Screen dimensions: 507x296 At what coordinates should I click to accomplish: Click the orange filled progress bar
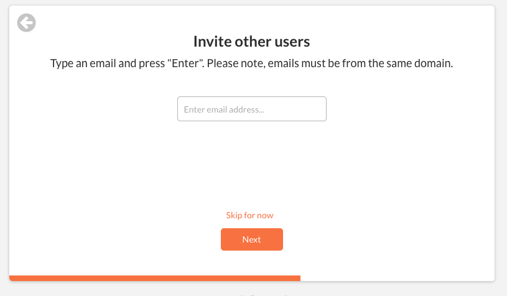[x=154, y=278]
